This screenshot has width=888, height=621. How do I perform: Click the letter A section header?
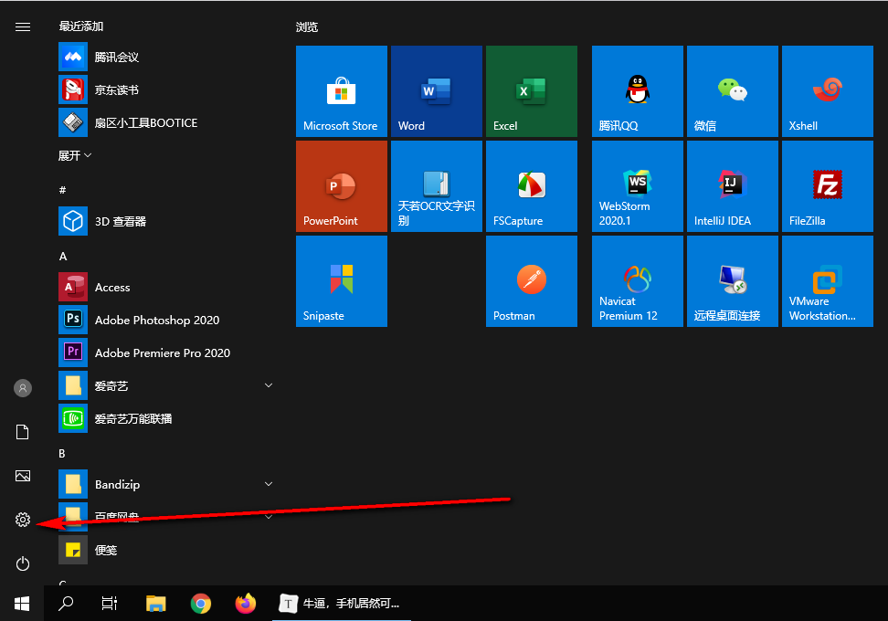[63, 257]
